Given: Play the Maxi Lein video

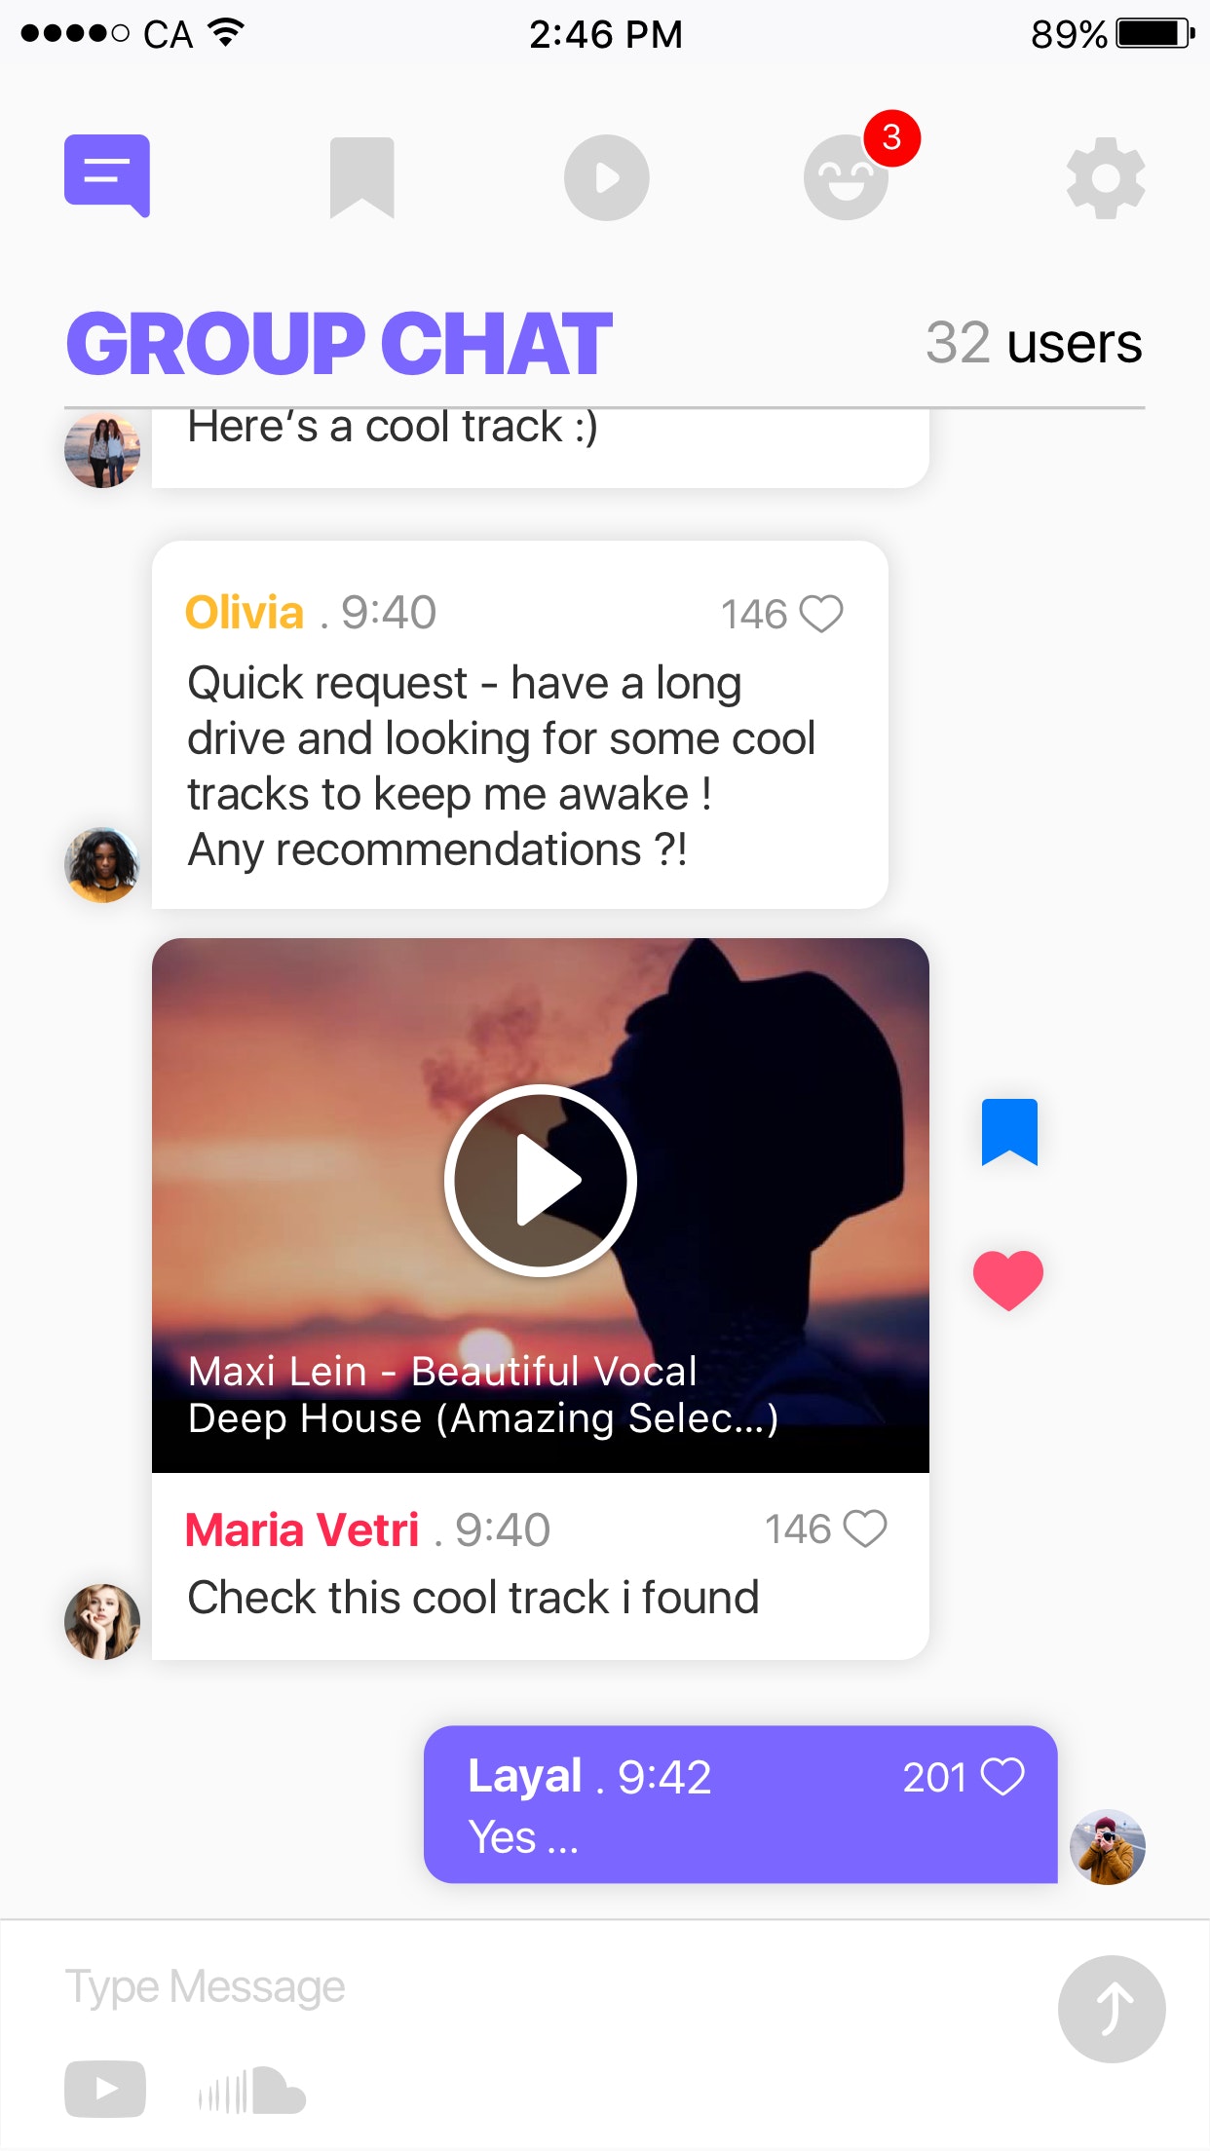Looking at the screenshot, I should (x=541, y=1180).
